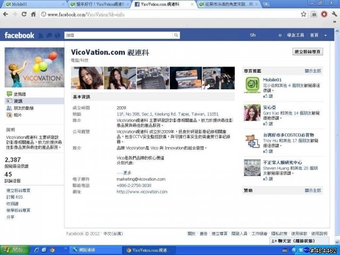Click the +886-2-2758-3838 phone link
The image size is (340, 255).
click(x=134, y=185)
